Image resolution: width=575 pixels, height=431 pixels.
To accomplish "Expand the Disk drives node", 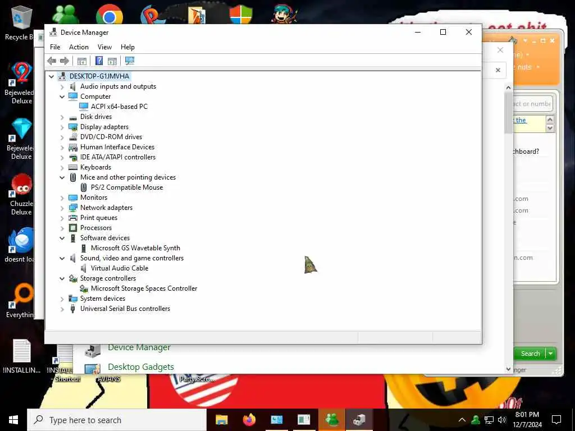I will 62,117.
